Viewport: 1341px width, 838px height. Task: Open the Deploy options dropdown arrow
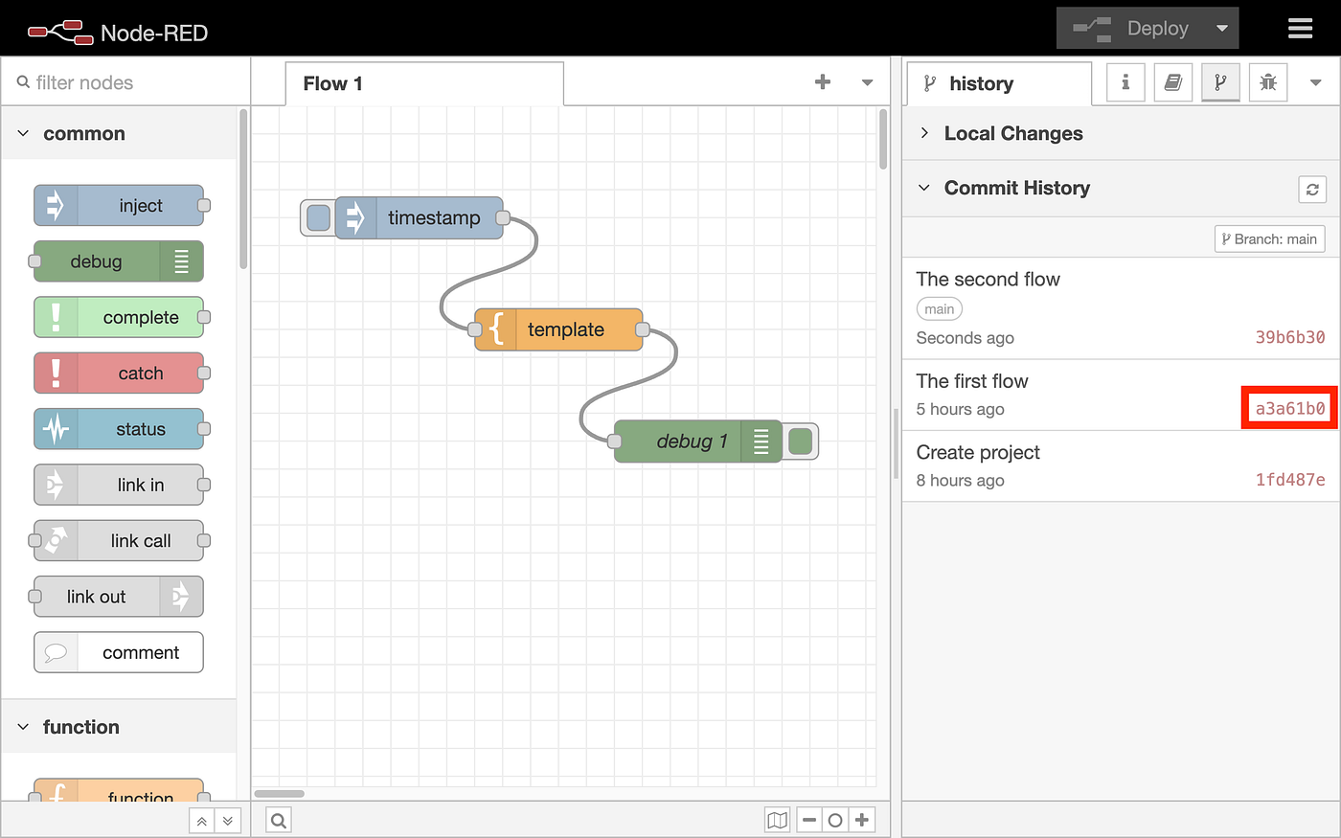[x=1221, y=29]
